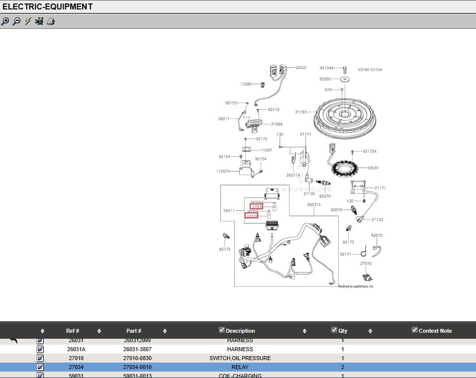Click the fit-to-window diagram icon
Image resolution: width=476 pixels, height=378 pixels.
coord(39,21)
